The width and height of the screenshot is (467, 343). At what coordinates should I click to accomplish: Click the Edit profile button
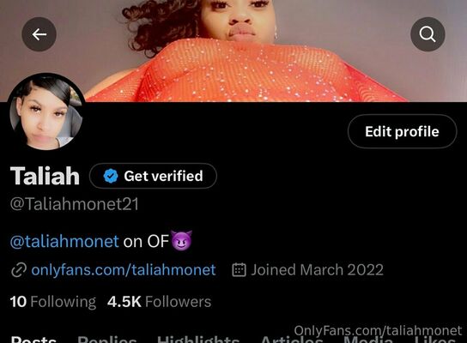click(402, 131)
